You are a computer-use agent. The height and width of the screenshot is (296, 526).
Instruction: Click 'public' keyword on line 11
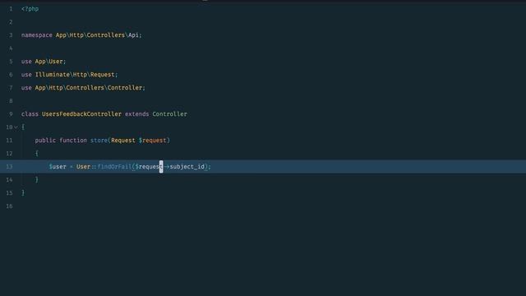pyautogui.click(x=45, y=141)
